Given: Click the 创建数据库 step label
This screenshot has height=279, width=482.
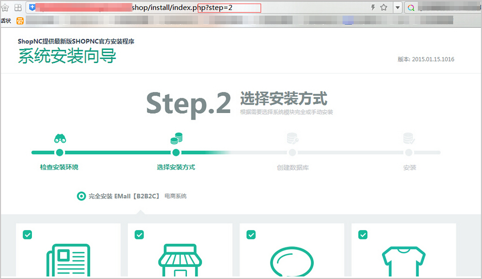Looking at the screenshot, I should (x=293, y=168).
